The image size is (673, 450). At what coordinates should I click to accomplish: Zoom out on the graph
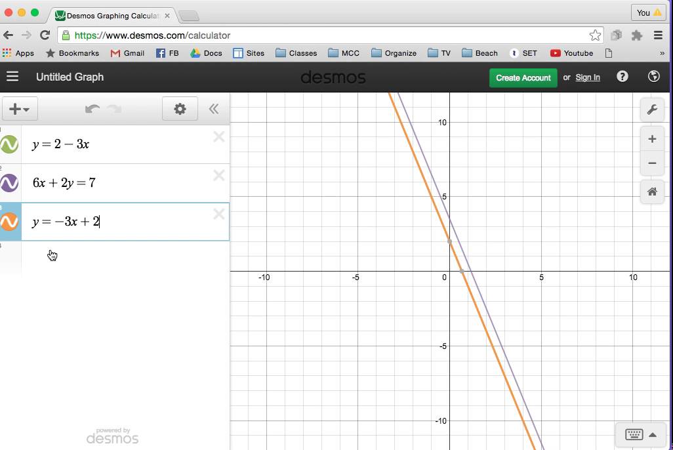[652, 163]
